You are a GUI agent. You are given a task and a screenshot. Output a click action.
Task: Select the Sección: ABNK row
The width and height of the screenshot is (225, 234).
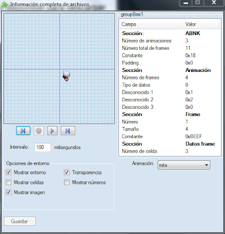coord(170,33)
